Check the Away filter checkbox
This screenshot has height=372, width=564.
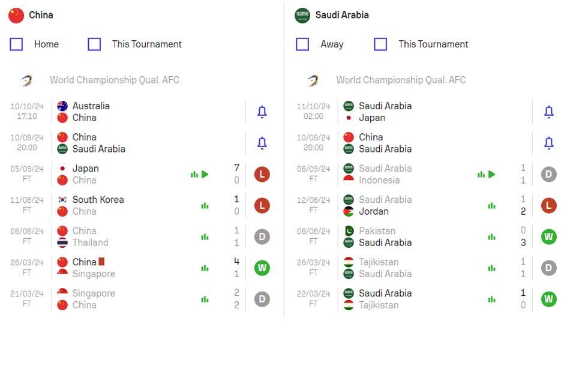(x=302, y=44)
